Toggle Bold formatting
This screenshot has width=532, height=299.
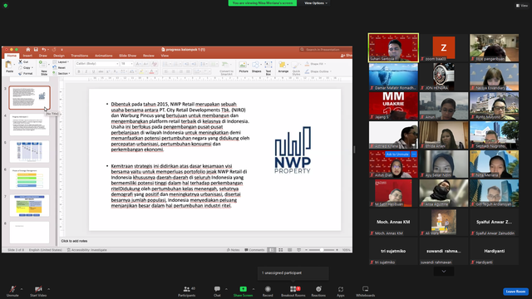[79, 71]
